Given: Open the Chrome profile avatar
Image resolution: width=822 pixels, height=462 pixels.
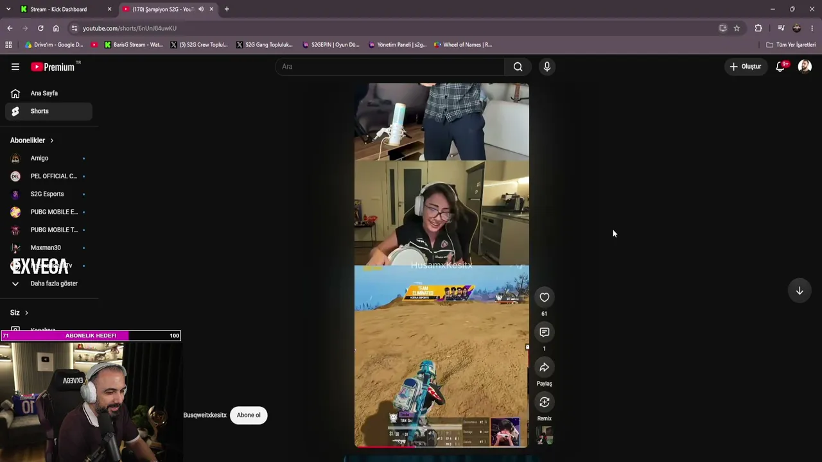Looking at the screenshot, I should click(x=797, y=28).
